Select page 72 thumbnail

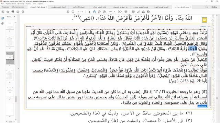(x=10, y=41)
